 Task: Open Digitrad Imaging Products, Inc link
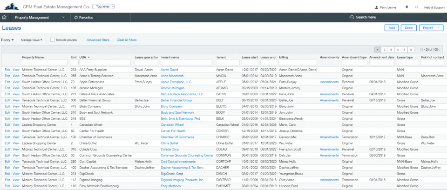pos(182,180)
